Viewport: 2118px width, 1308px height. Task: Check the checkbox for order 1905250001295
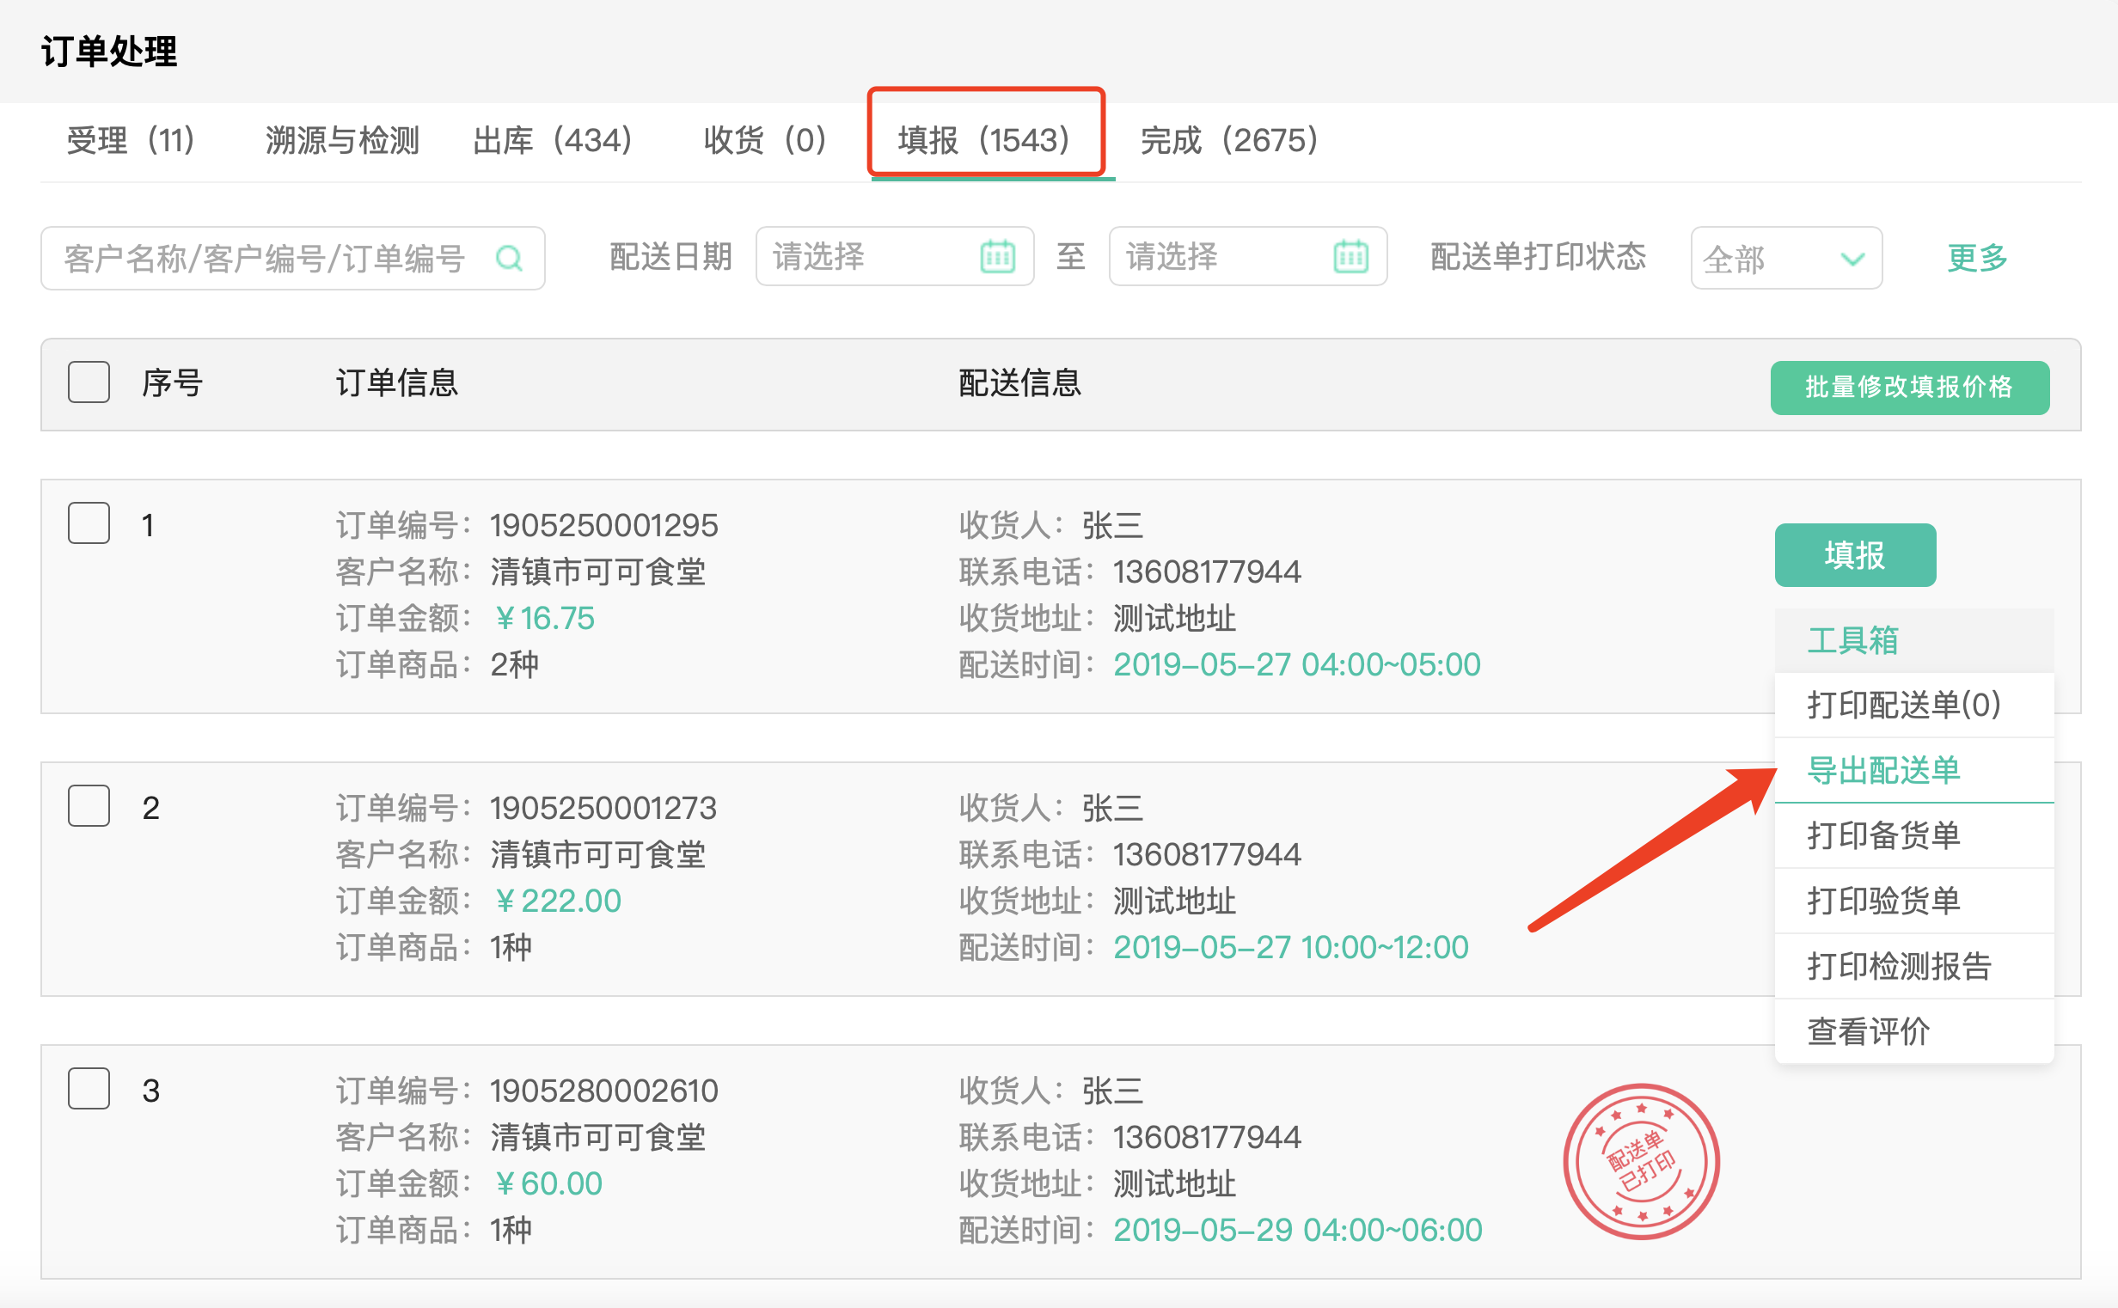tap(88, 523)
